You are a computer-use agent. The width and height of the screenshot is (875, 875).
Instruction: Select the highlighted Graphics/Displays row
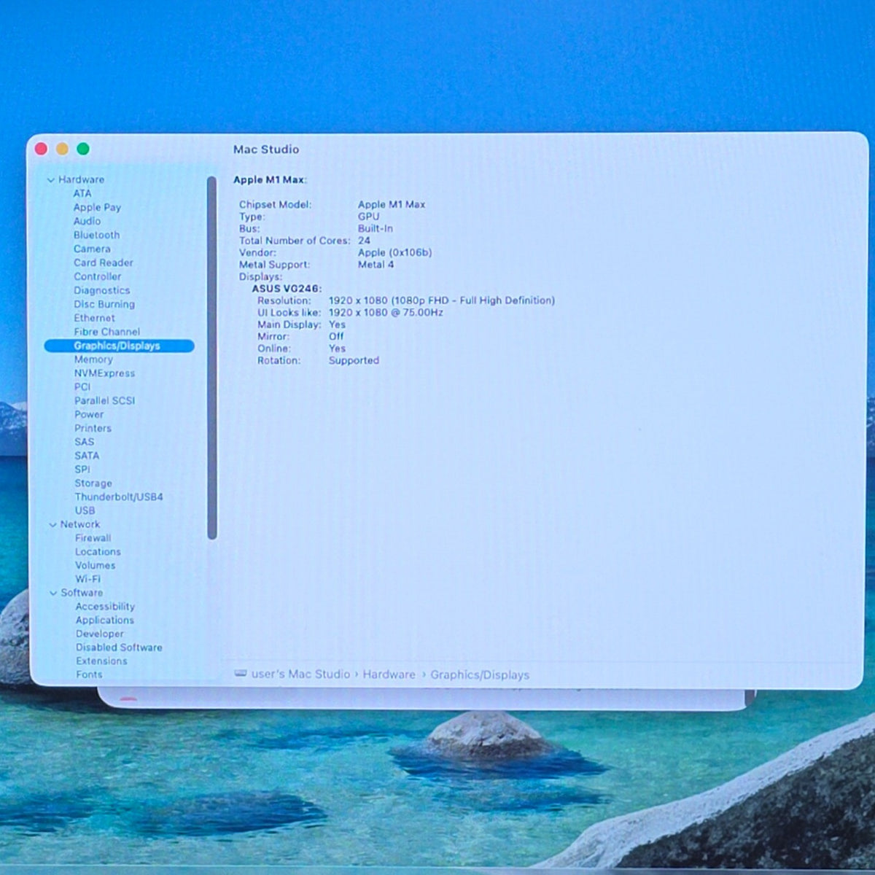(119, 346)
